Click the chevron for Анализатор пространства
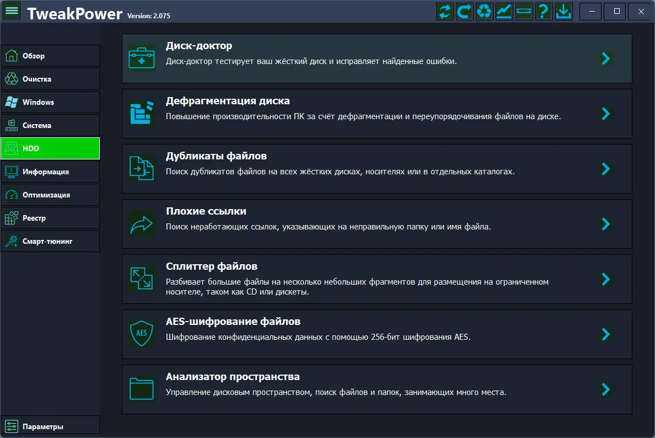The height and width of the screenshot is (438, 655). [x=606, y=389]
